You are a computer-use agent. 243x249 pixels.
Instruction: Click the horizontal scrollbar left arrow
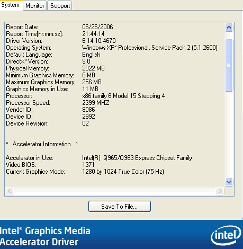(x=10, y=191)
